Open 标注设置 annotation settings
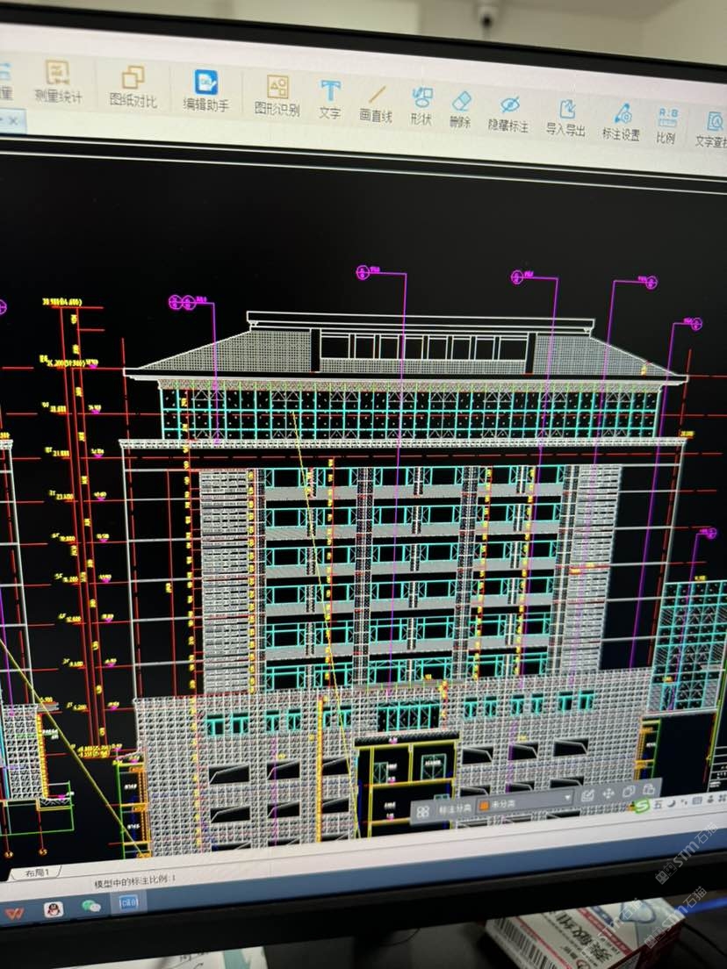727x969 pixels. 622,120
